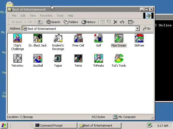Click the JezzBall game icon

(38, 58)
